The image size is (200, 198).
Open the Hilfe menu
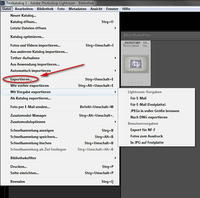pos(126,9)
